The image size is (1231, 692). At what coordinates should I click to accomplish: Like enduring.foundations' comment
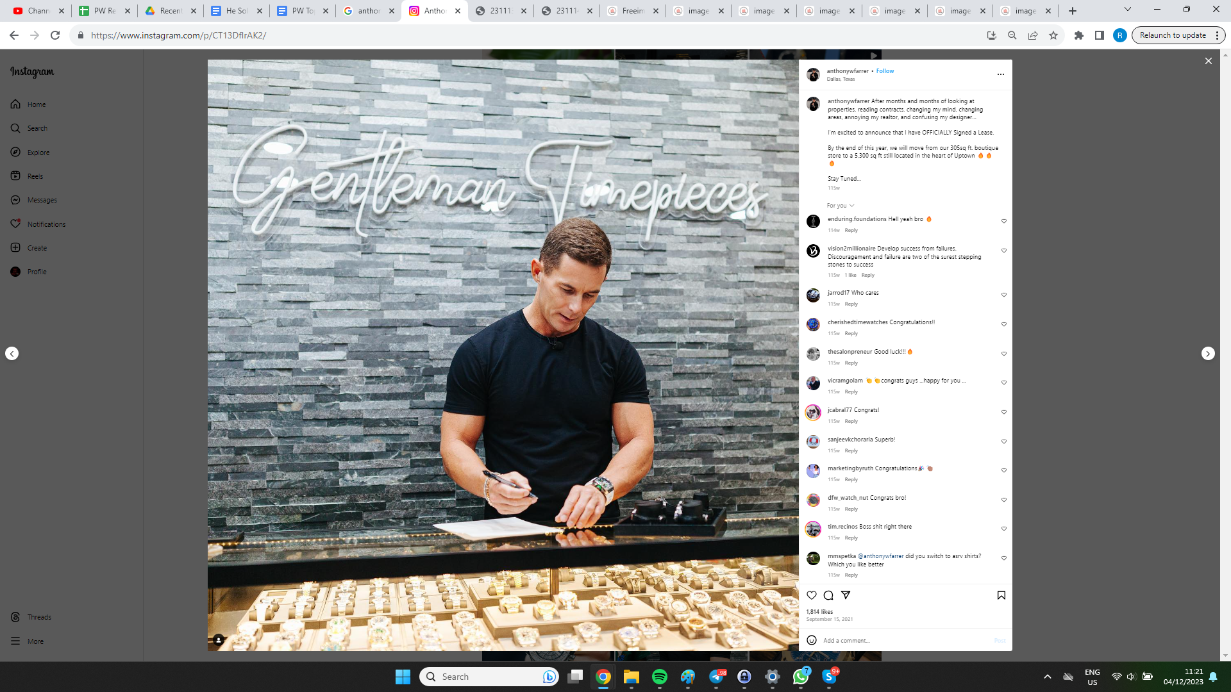(1004, 221)
